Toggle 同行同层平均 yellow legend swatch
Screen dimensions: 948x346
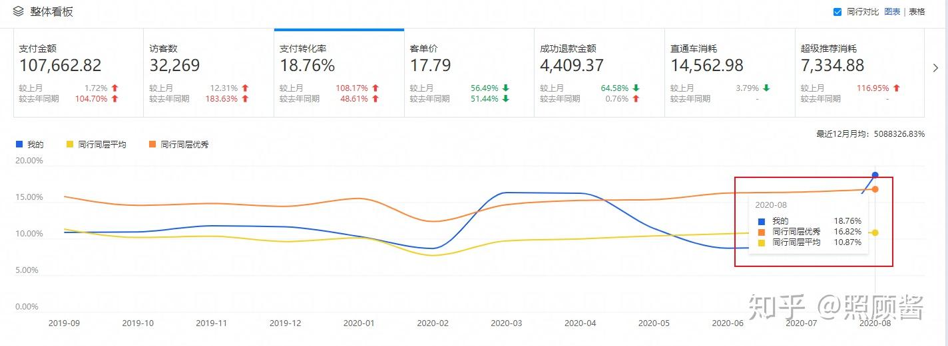[x=70, y=144]
